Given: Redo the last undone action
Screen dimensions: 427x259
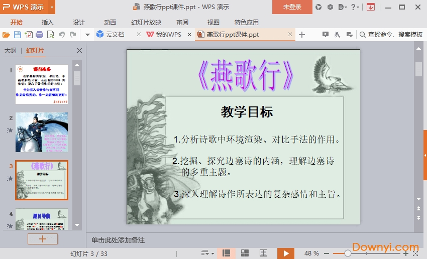Looking at the screenshot, I should click(x=73, y=35).
